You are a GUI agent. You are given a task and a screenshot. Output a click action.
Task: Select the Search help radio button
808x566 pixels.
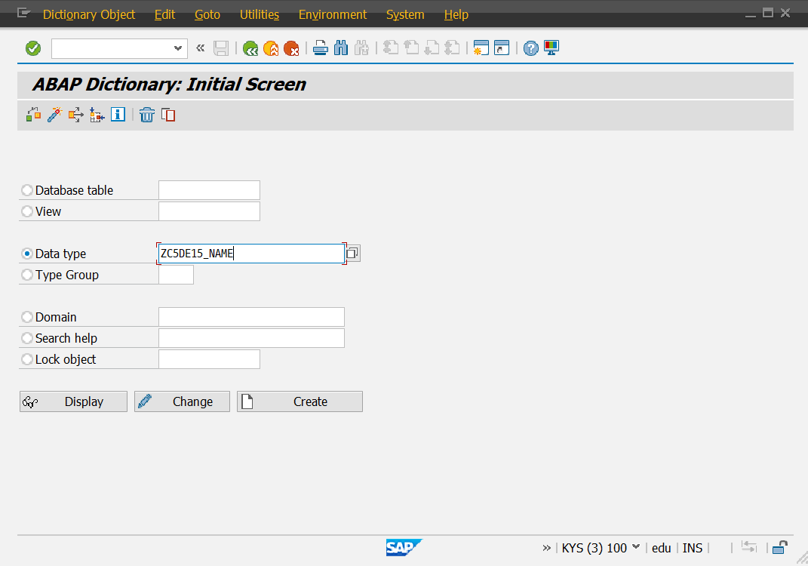click(x=27, y=338)
